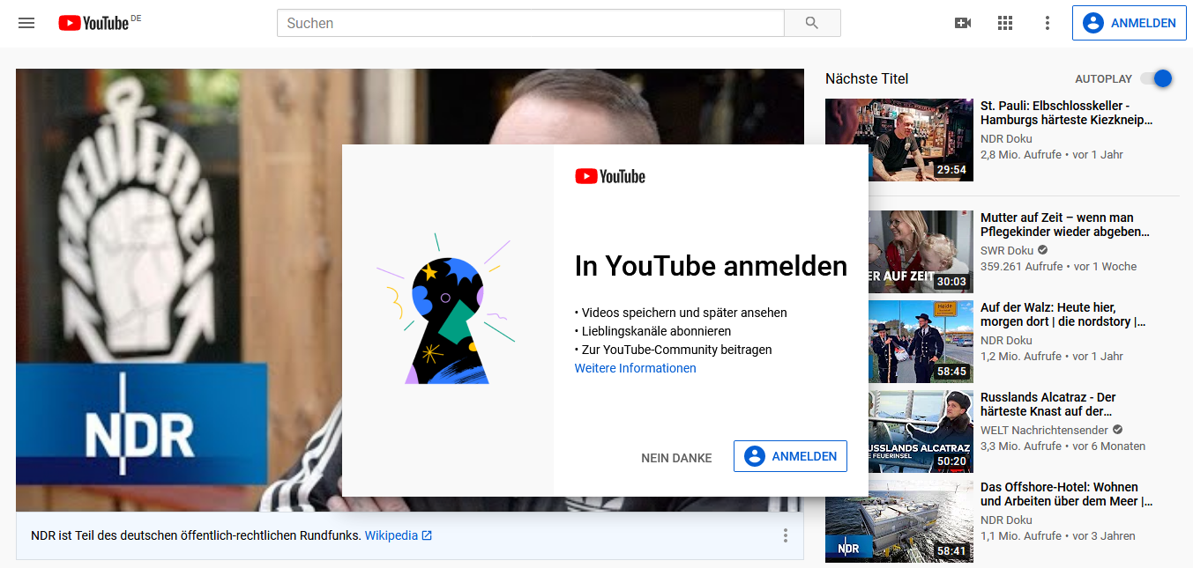The height and width of the screenshot is (568, 1193).
Task: Open the St. Pauli Elbschlosskeller video thumbnail
Action: (899, 140)
